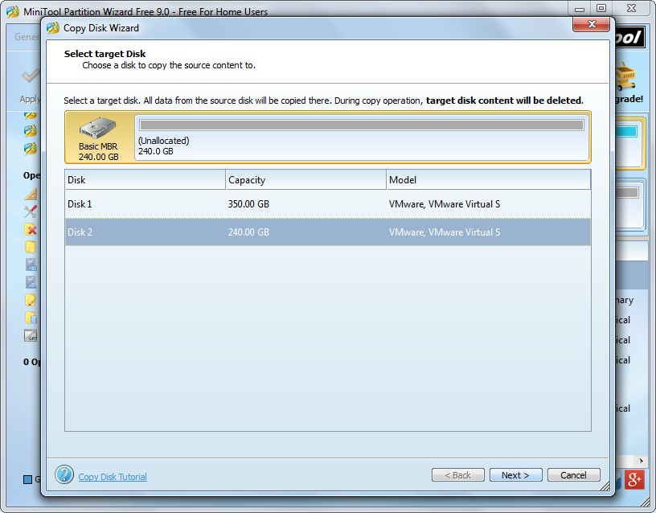
Task: Click the gray Unallocated partition bar
Action: 362,125
